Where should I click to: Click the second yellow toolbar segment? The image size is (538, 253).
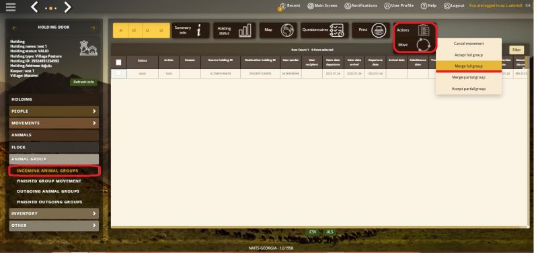134,30
